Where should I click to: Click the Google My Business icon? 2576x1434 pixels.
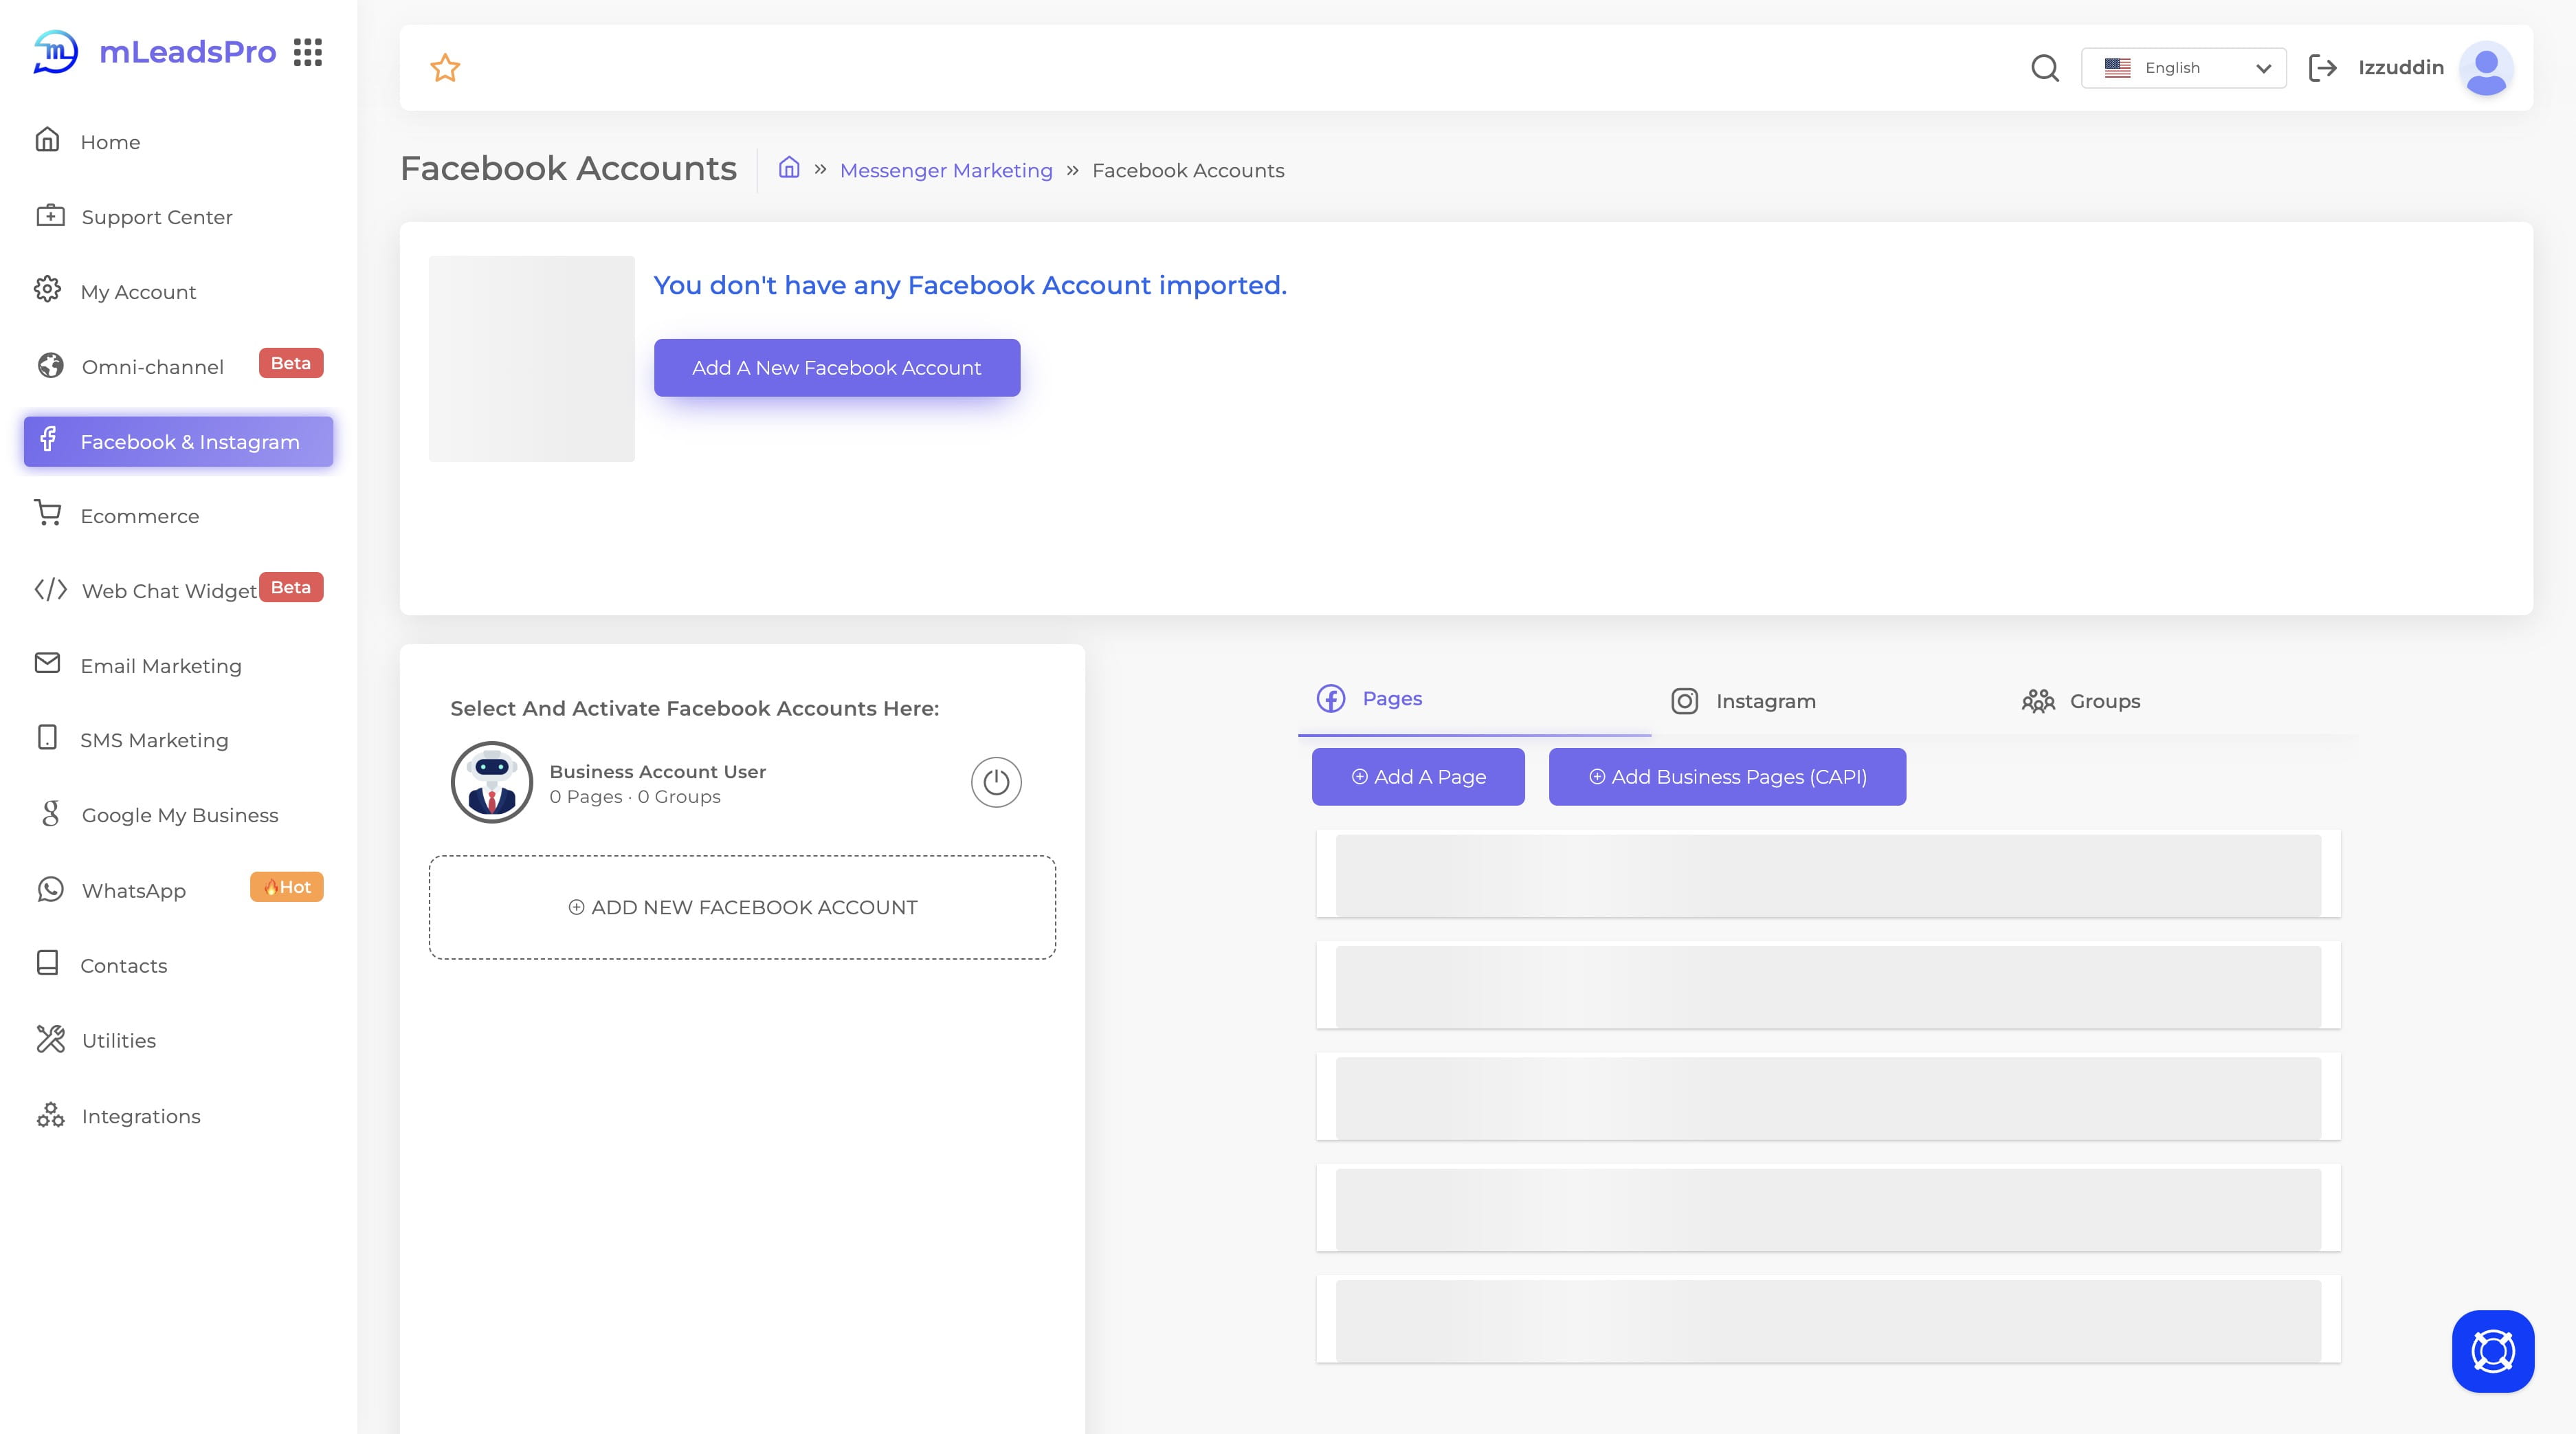[x=50, y=813]
